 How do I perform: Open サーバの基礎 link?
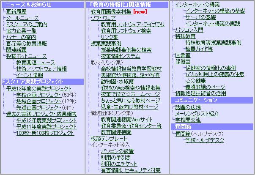[200, 17]
